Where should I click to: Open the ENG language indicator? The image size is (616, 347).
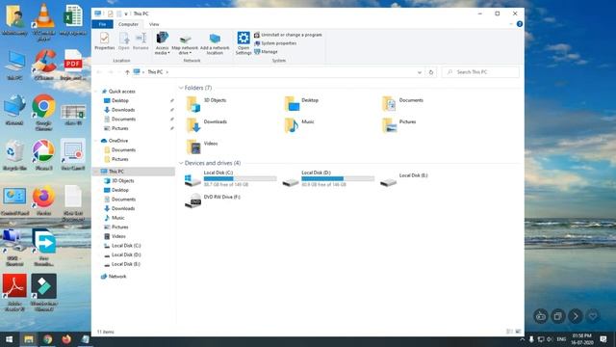pos(561,339)
